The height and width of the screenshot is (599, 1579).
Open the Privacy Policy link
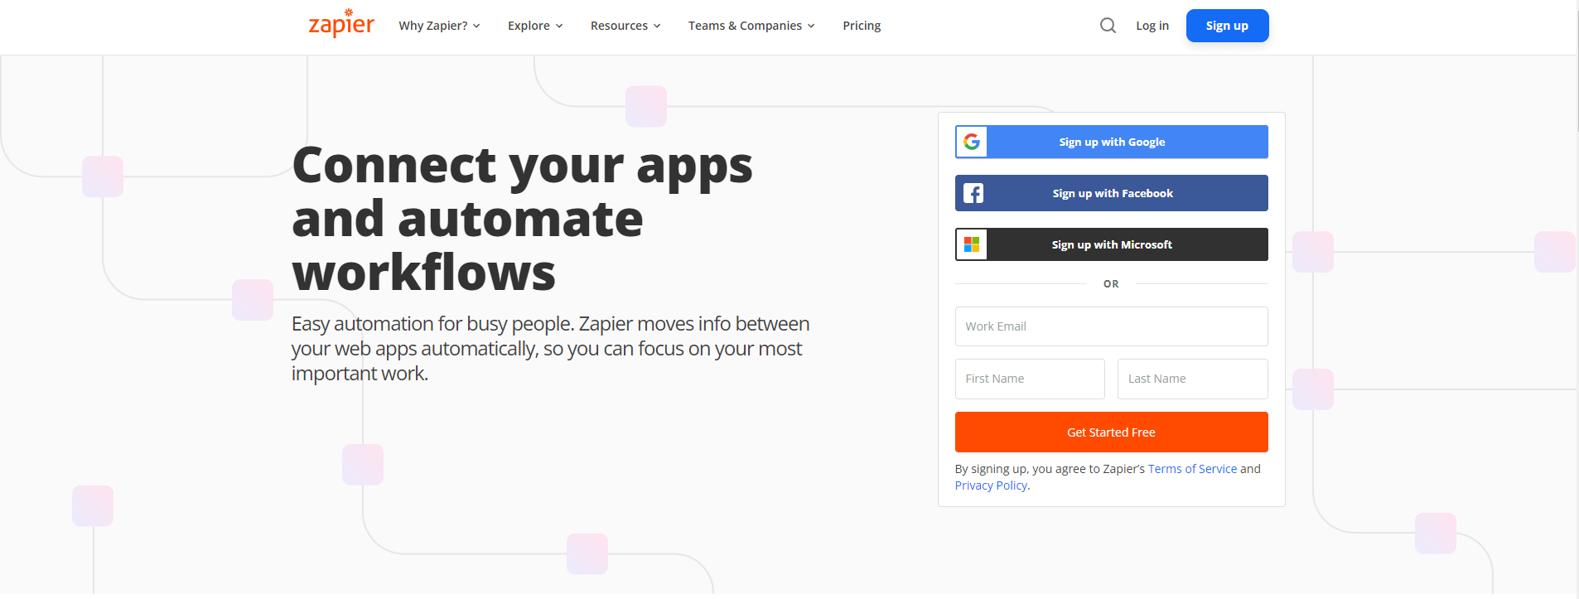991,485
